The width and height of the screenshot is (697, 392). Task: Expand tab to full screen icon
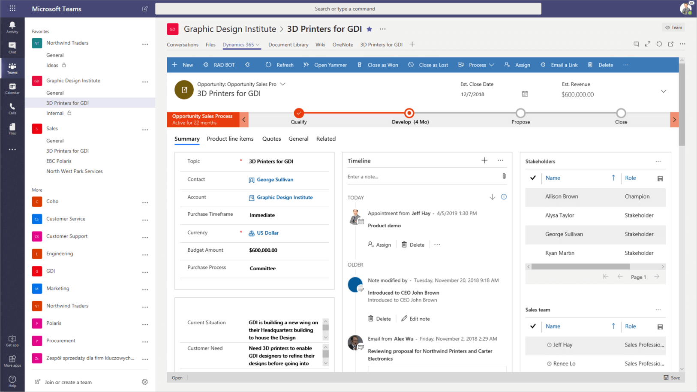click(x=648, y=44)
